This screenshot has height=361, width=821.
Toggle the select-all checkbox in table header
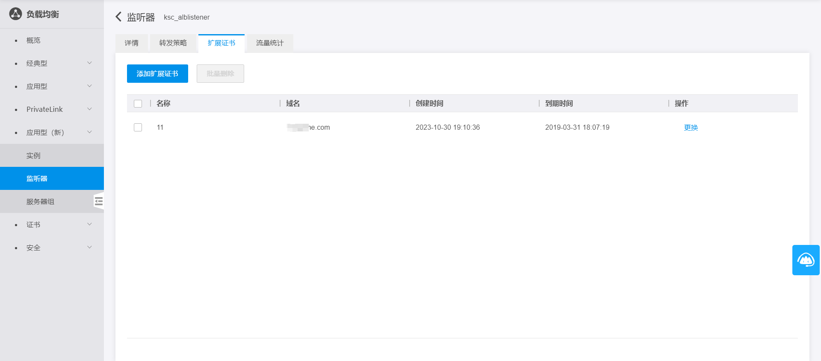point(138,104)
